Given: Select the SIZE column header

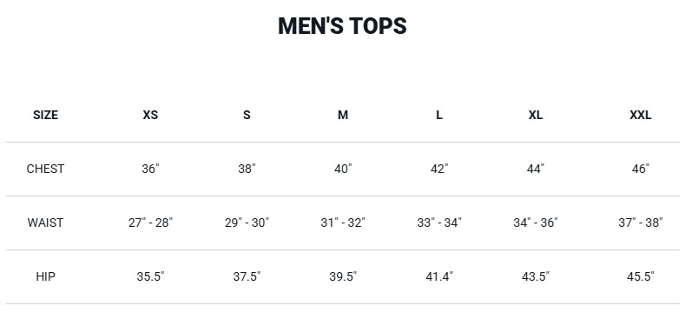Looking at the screenshot, I should point(45,115).
